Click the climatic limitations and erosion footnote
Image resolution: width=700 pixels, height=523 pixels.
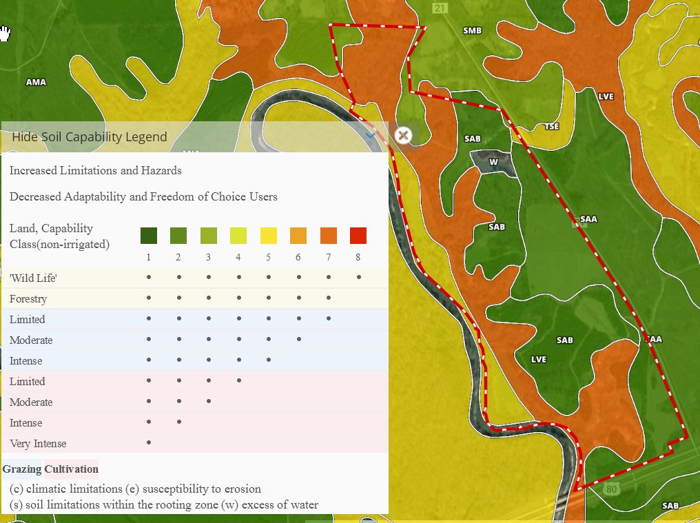(135, 489)
